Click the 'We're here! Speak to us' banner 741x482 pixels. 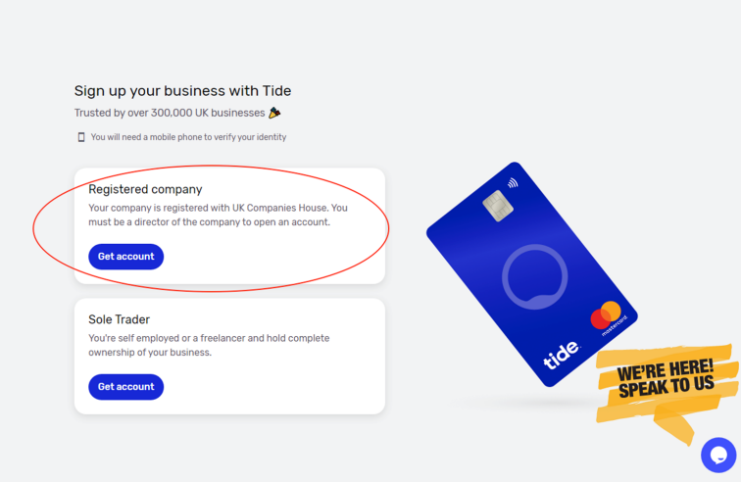[x=666, y=384]
